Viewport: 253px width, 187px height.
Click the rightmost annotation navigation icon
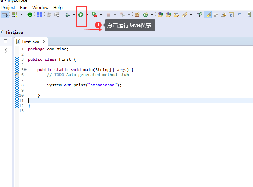pyautogui.click(x=249, y=15)
